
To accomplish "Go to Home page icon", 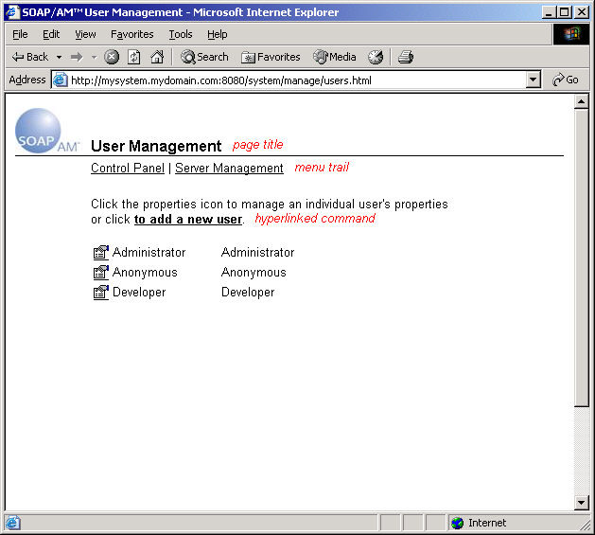I will tap(157, 57).
